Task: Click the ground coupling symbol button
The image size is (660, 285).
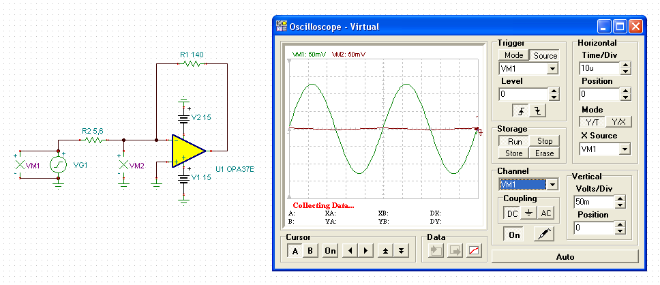Action: (529, 213)
